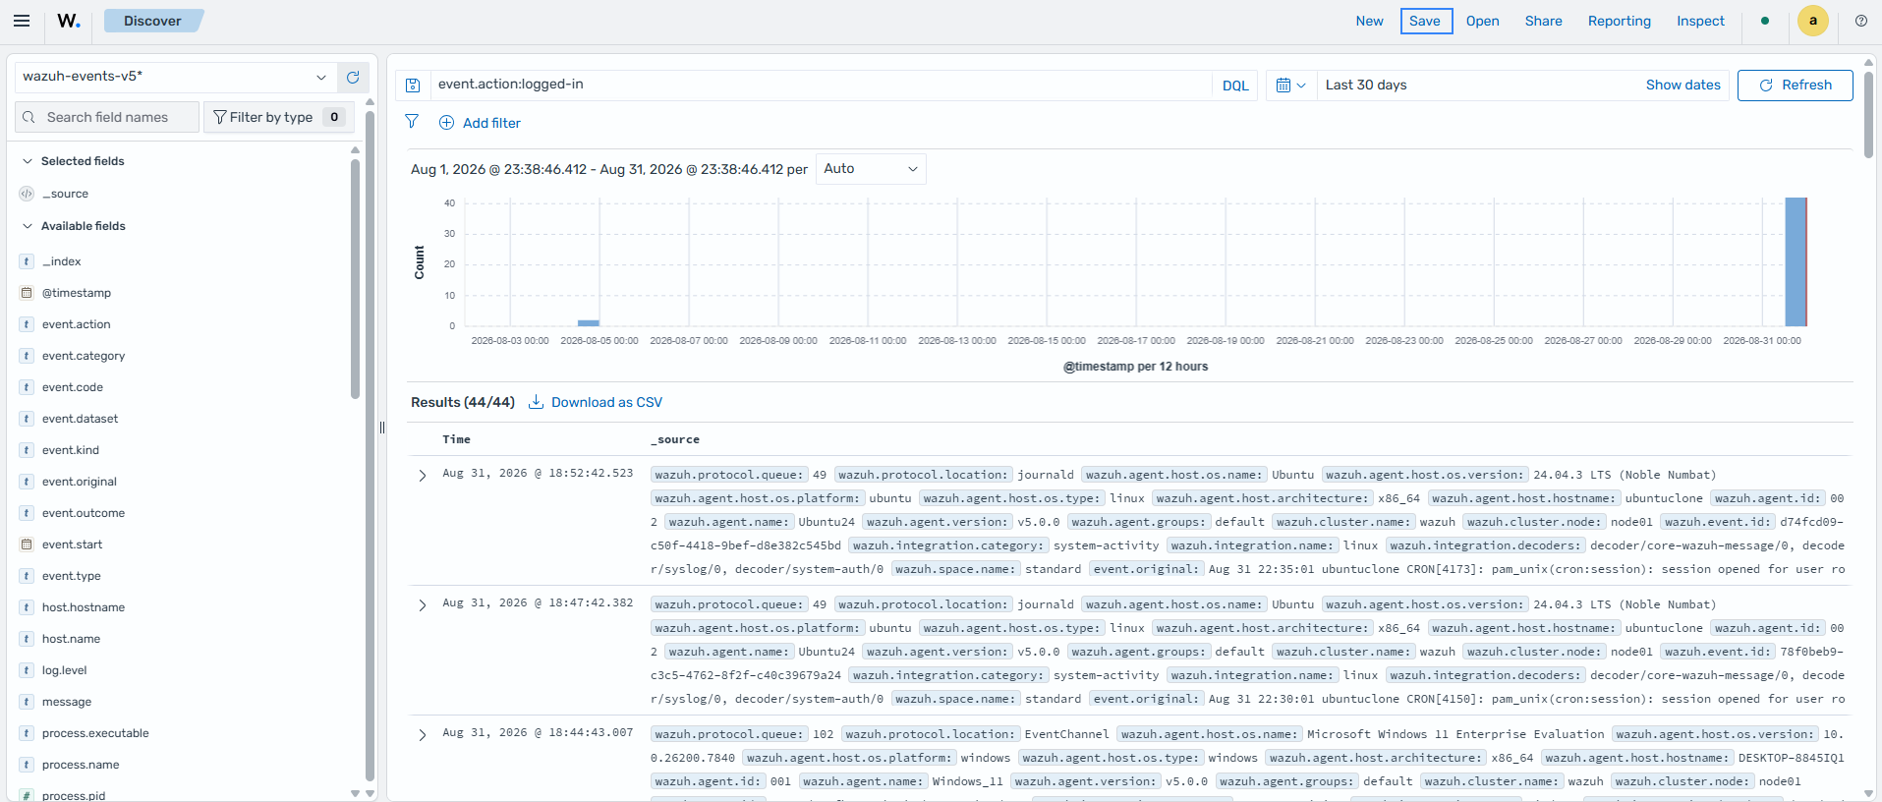Click the plus icon of Add filter
The width and height of the screenshot is (1882, 802).
click(446, 123)
